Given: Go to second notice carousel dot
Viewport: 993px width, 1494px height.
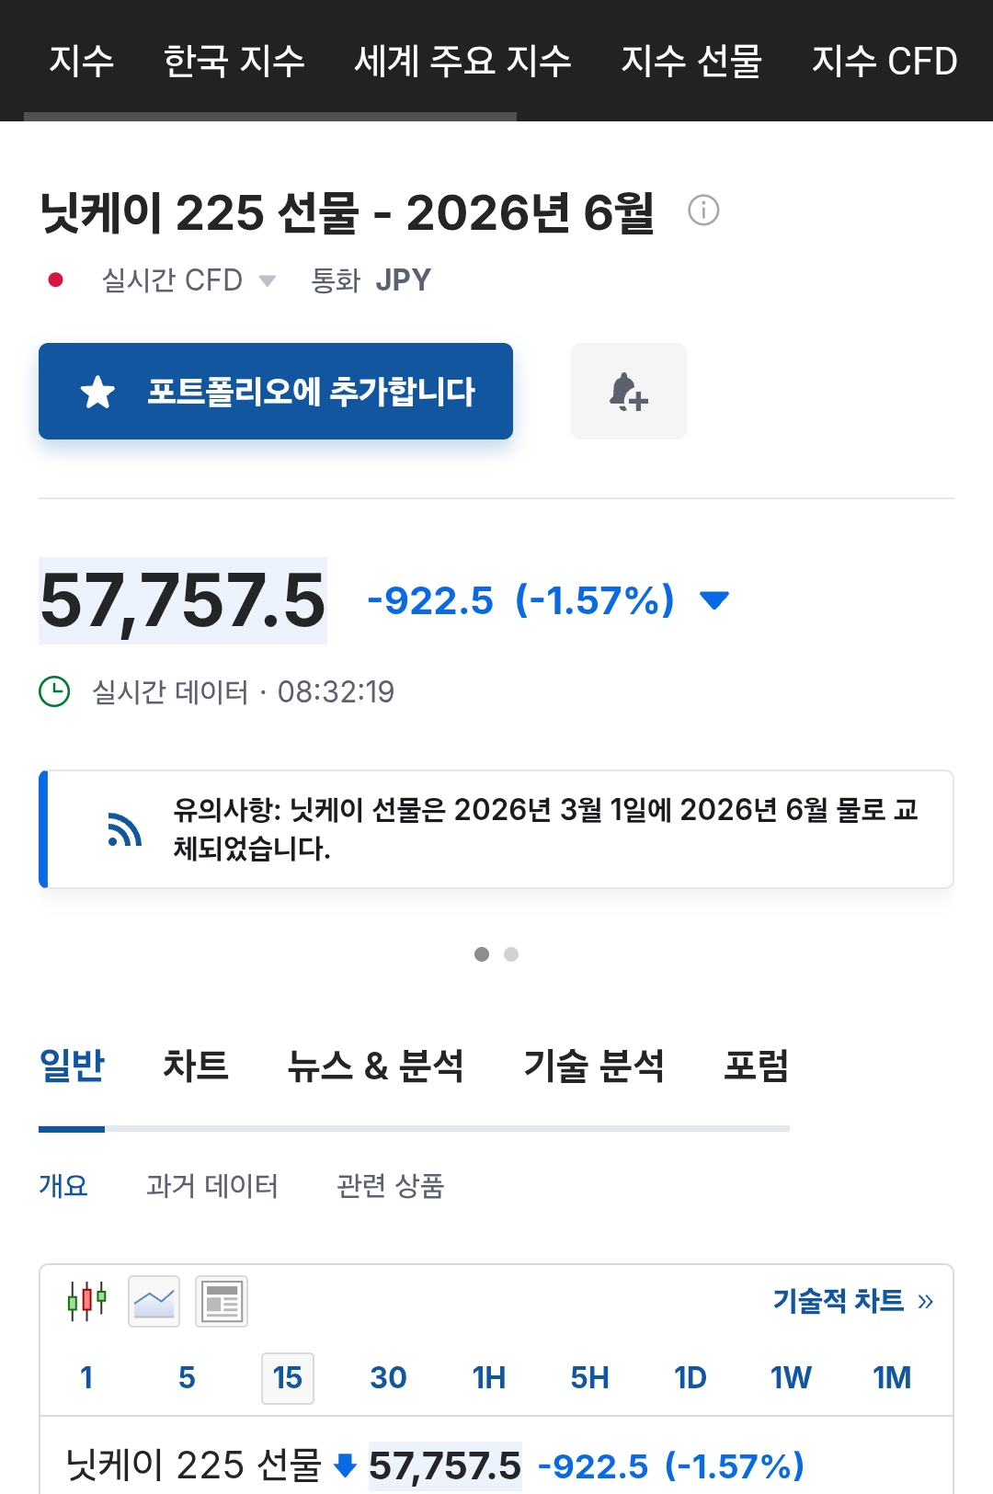Looking at the screenshot, I should [511, 954].
